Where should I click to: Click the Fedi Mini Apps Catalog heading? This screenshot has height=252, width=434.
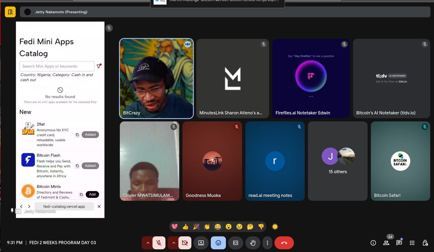point(47,47)
